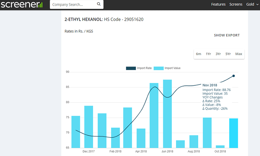Click the Import Rate dark color swatch

tap(131, 68)
